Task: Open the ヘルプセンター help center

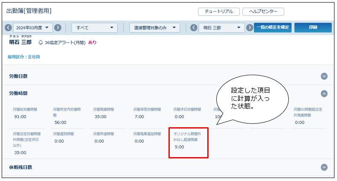Action: (263, 12)
